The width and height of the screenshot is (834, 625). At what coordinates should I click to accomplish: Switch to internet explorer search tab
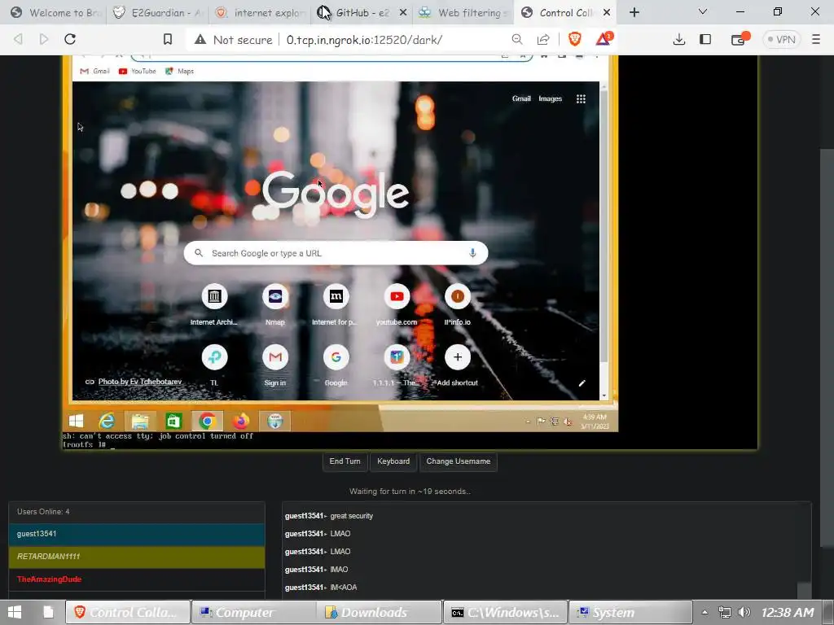[x=260, y=12]
